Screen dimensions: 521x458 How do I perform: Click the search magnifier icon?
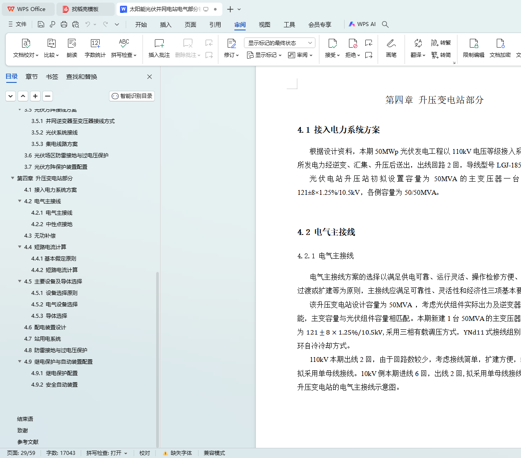(385, 24)
